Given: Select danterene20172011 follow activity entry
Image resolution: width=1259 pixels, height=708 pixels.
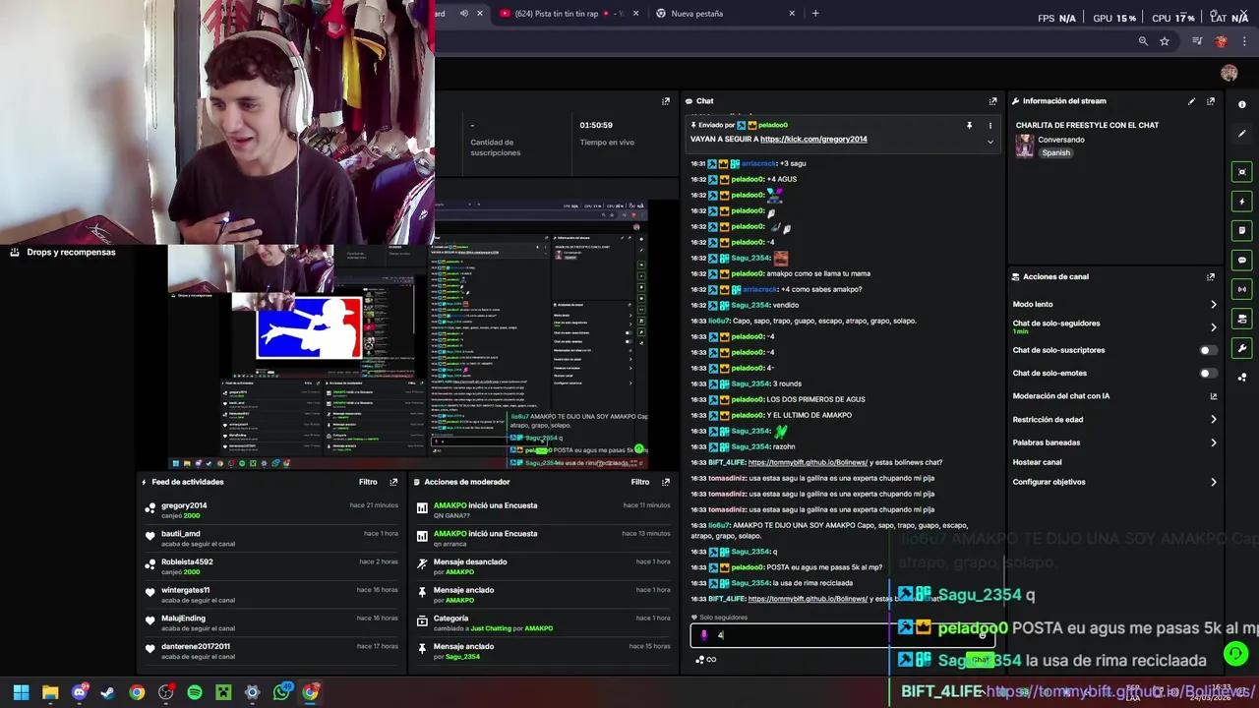Looking at the screenshot, I should [x=270, y=651].
